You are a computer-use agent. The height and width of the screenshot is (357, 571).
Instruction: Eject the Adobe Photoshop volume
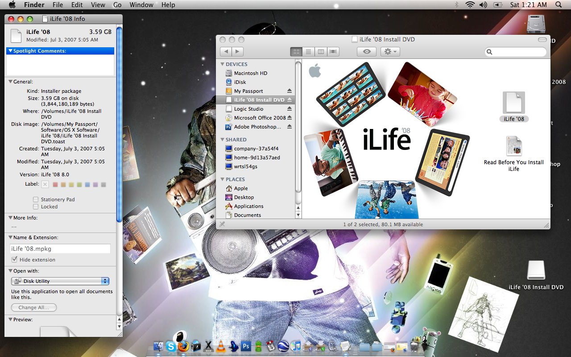(289, 127)
